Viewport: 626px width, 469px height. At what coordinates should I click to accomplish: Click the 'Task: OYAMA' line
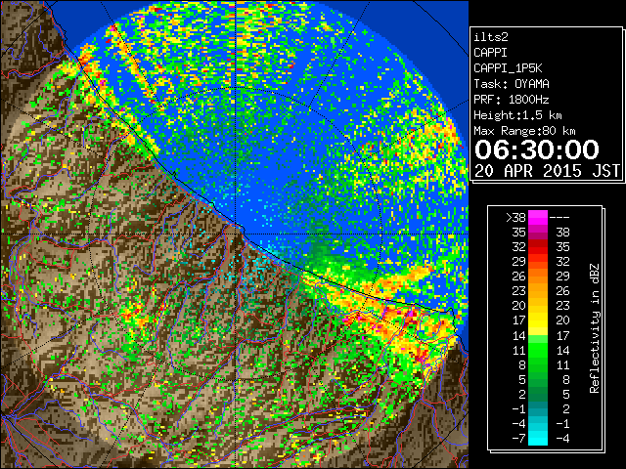[x=512, y=84]
